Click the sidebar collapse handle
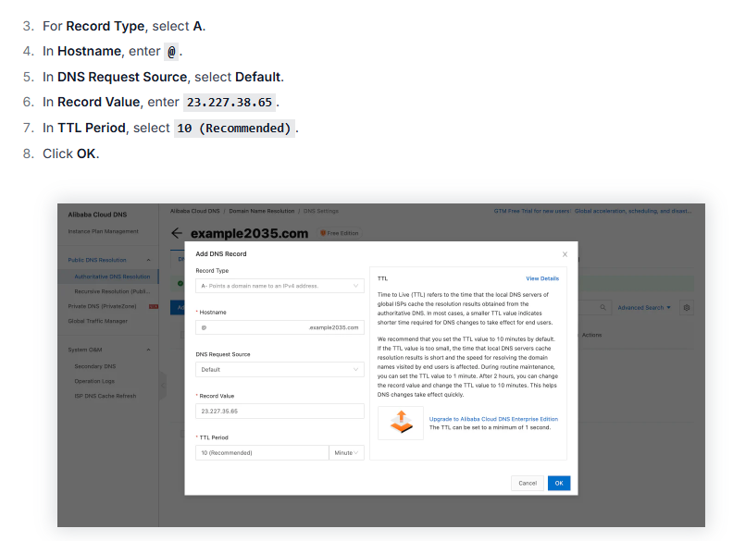733x541 pixels. pos(163,386)
